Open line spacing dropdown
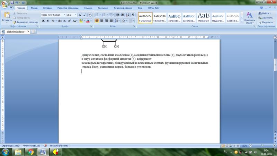The width and height of the screenshot is (277, 156). click(117, 21)
